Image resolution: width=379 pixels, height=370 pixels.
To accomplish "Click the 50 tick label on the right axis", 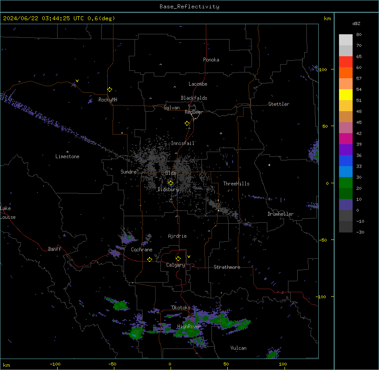I will [325, 126].
